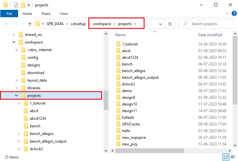Switch to the View tab

pyautogui.click(x=64, y=14)
